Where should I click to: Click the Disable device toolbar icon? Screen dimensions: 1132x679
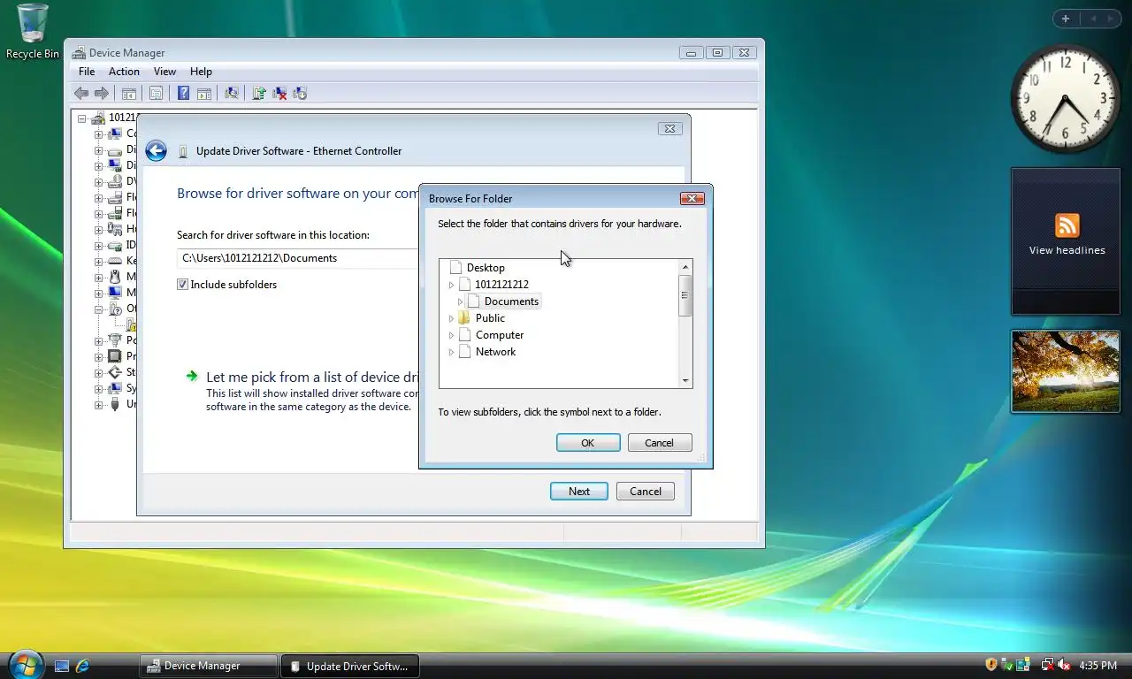pos(300,93)
